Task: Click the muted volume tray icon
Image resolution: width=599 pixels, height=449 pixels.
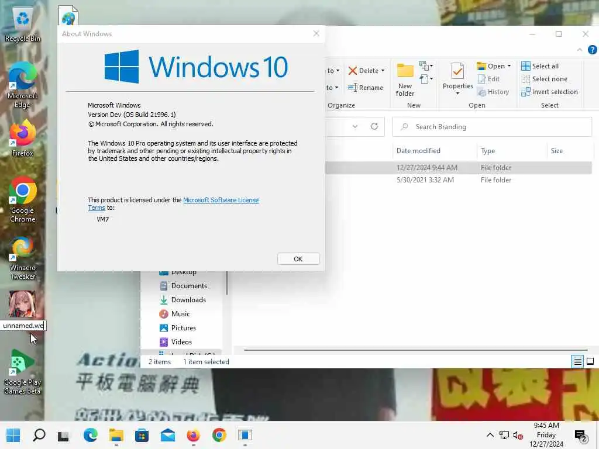Action: [518, 435]
